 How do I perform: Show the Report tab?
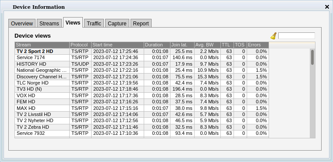coord(141,23)
